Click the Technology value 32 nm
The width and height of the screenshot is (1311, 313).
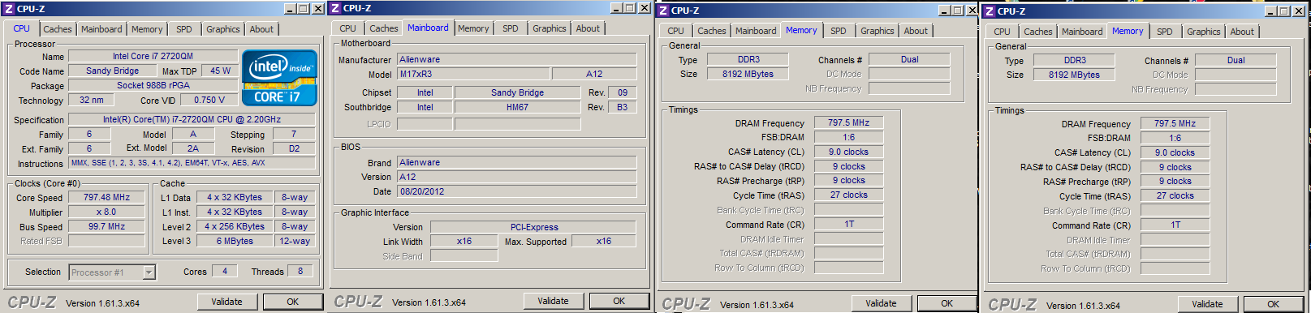pos(91,100)
